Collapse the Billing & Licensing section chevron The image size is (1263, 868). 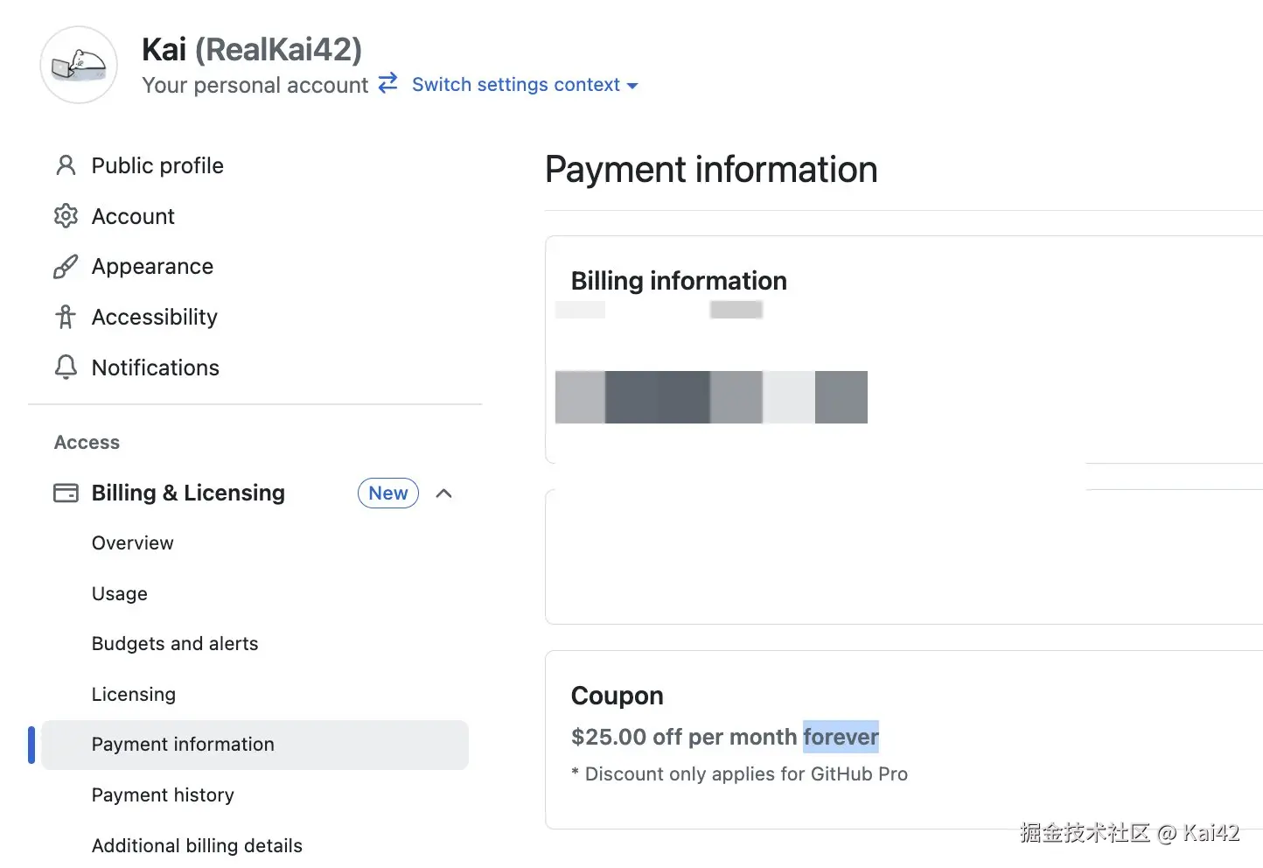pos(443,493)
